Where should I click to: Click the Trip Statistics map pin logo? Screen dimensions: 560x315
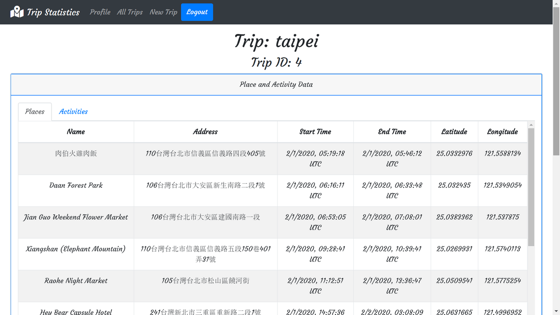point(17,12)
